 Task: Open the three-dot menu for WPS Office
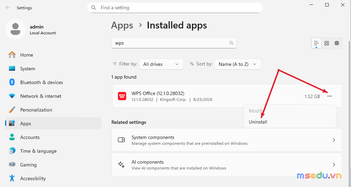tap(330, 96)
